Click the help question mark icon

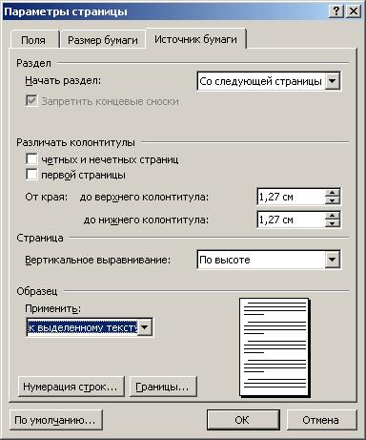(336, 11)
